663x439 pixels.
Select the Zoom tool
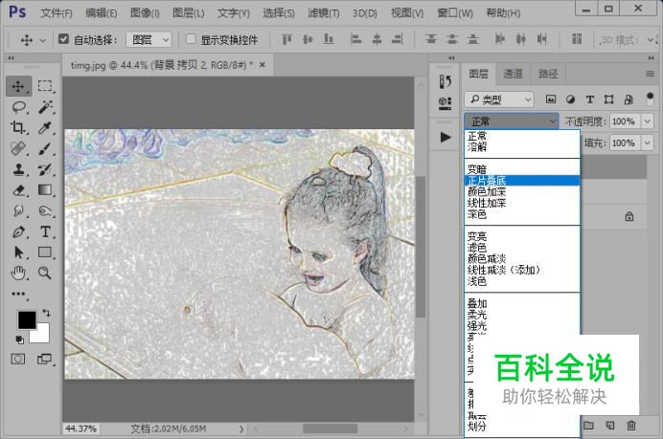click(x=45, y=274)
